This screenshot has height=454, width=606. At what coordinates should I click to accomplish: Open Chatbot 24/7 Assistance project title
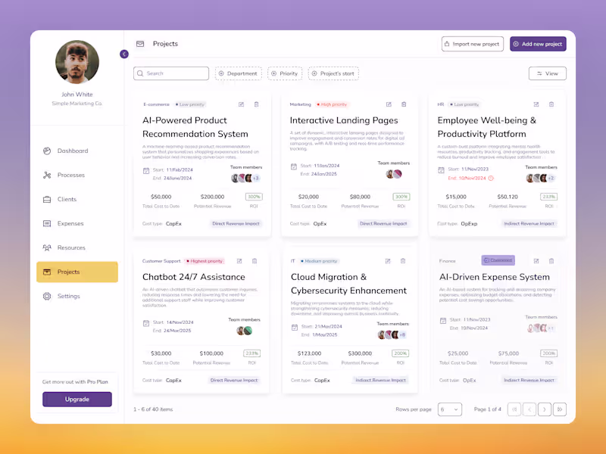click(194, 277)
